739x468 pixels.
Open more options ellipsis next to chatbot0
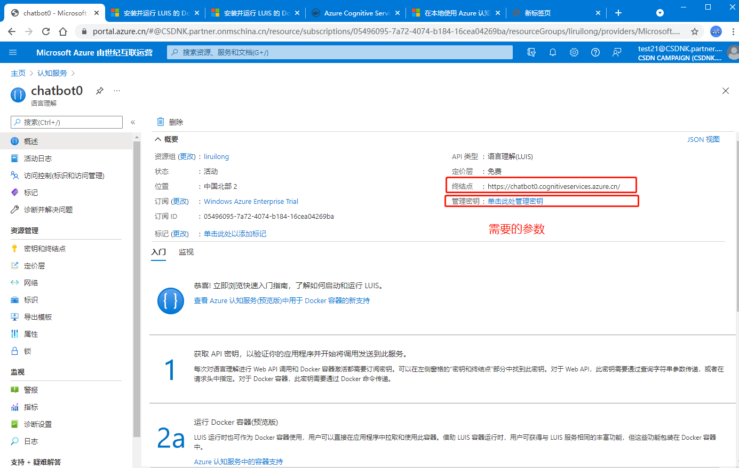[x=117, y=91]
